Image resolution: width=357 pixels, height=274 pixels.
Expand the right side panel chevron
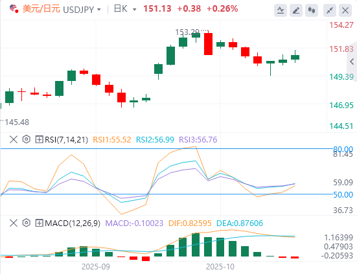352,62
